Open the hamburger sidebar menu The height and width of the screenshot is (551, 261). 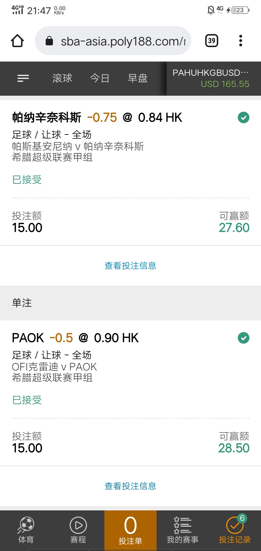click(23, 78)
